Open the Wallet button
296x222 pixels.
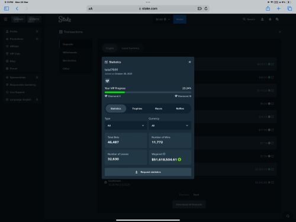(179, 20)
